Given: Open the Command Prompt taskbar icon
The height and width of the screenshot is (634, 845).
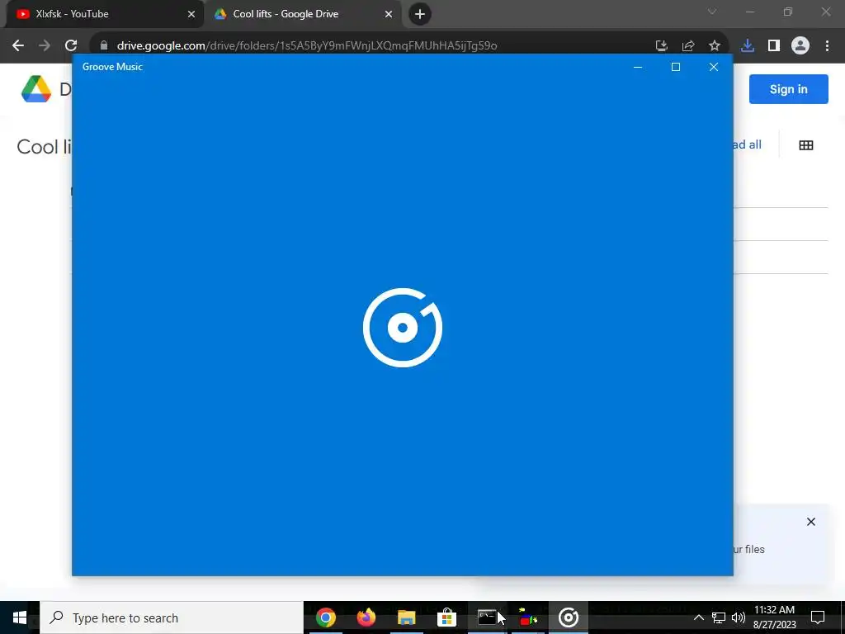Looking at the screenshot, I should 487,617.
